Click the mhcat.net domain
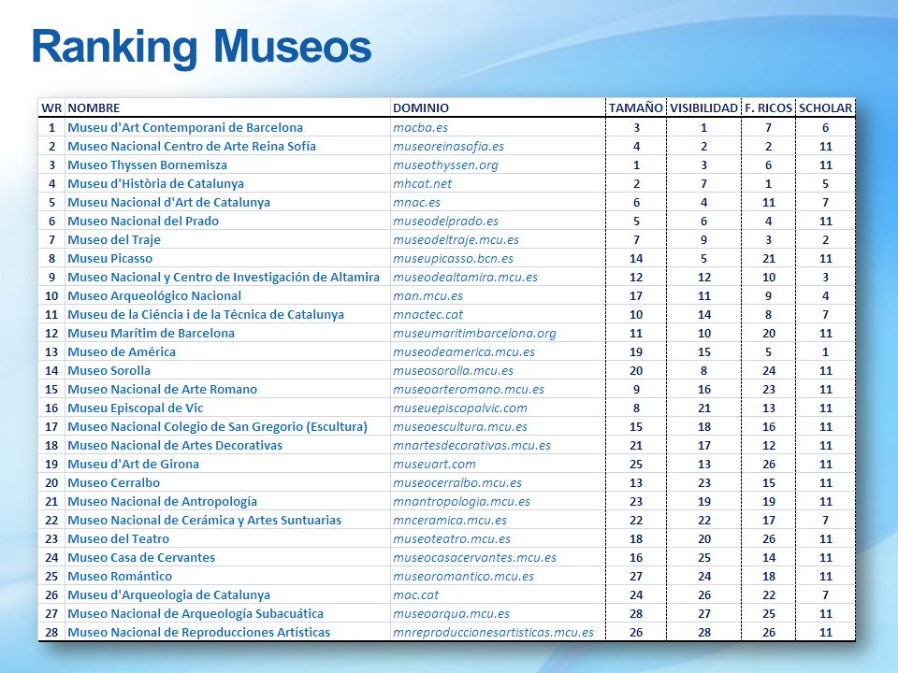The width and height of the screenshot is (898, 673). pyautogui.click(x=423, y=184)
